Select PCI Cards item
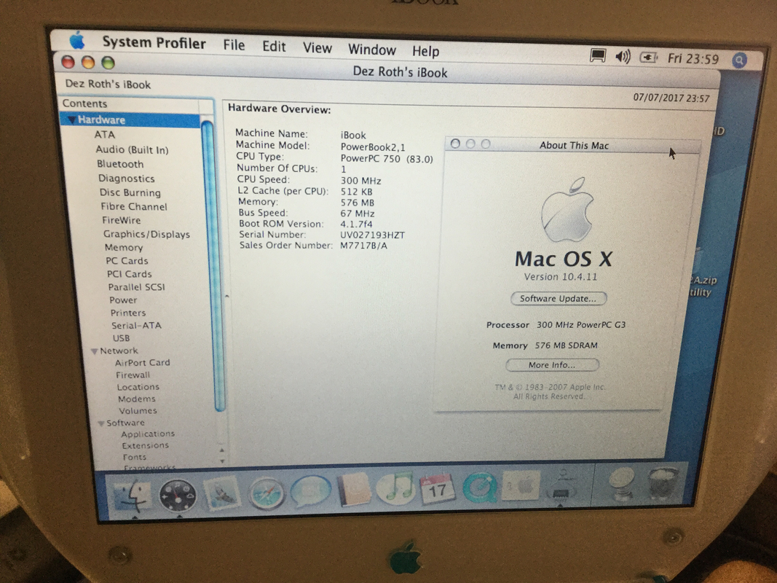The height and width of the screenshot is (583, 777). [130, 274]
